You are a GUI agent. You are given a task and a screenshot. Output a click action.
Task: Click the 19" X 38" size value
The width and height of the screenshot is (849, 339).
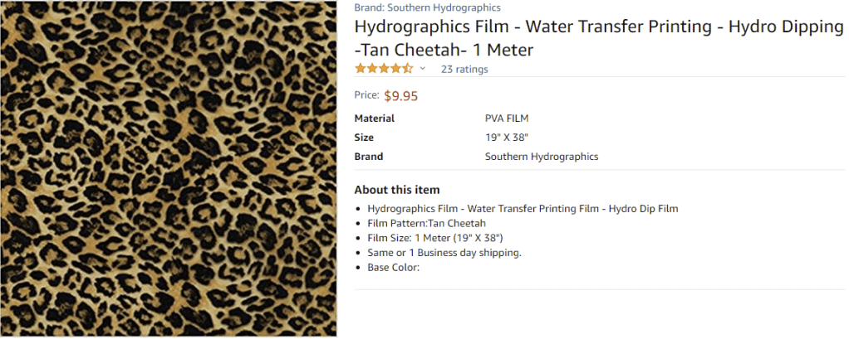(x=506, y=138)
